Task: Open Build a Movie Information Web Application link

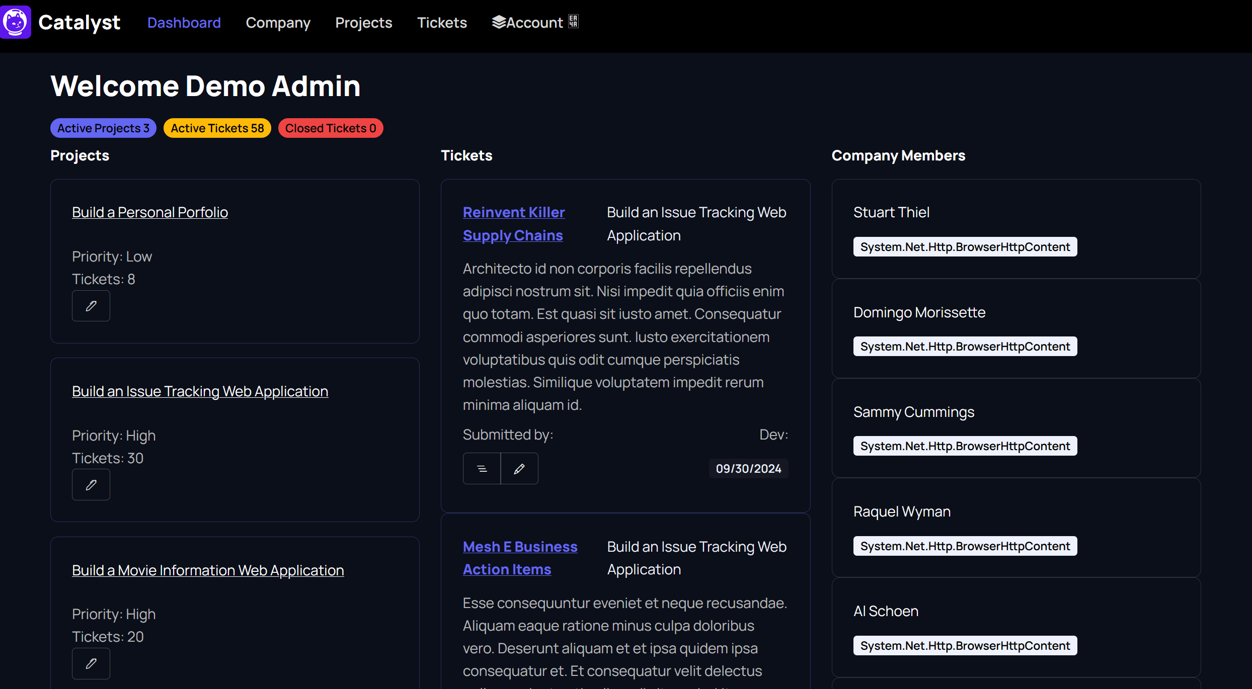Action: click(208, 570)
